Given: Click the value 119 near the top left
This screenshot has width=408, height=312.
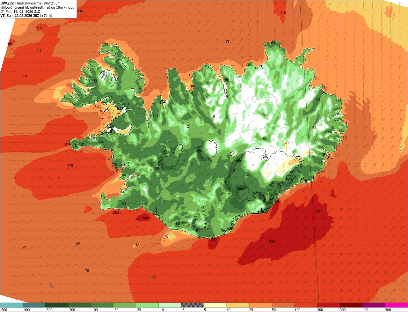Looking at the screenshot, I should [80, 11].
